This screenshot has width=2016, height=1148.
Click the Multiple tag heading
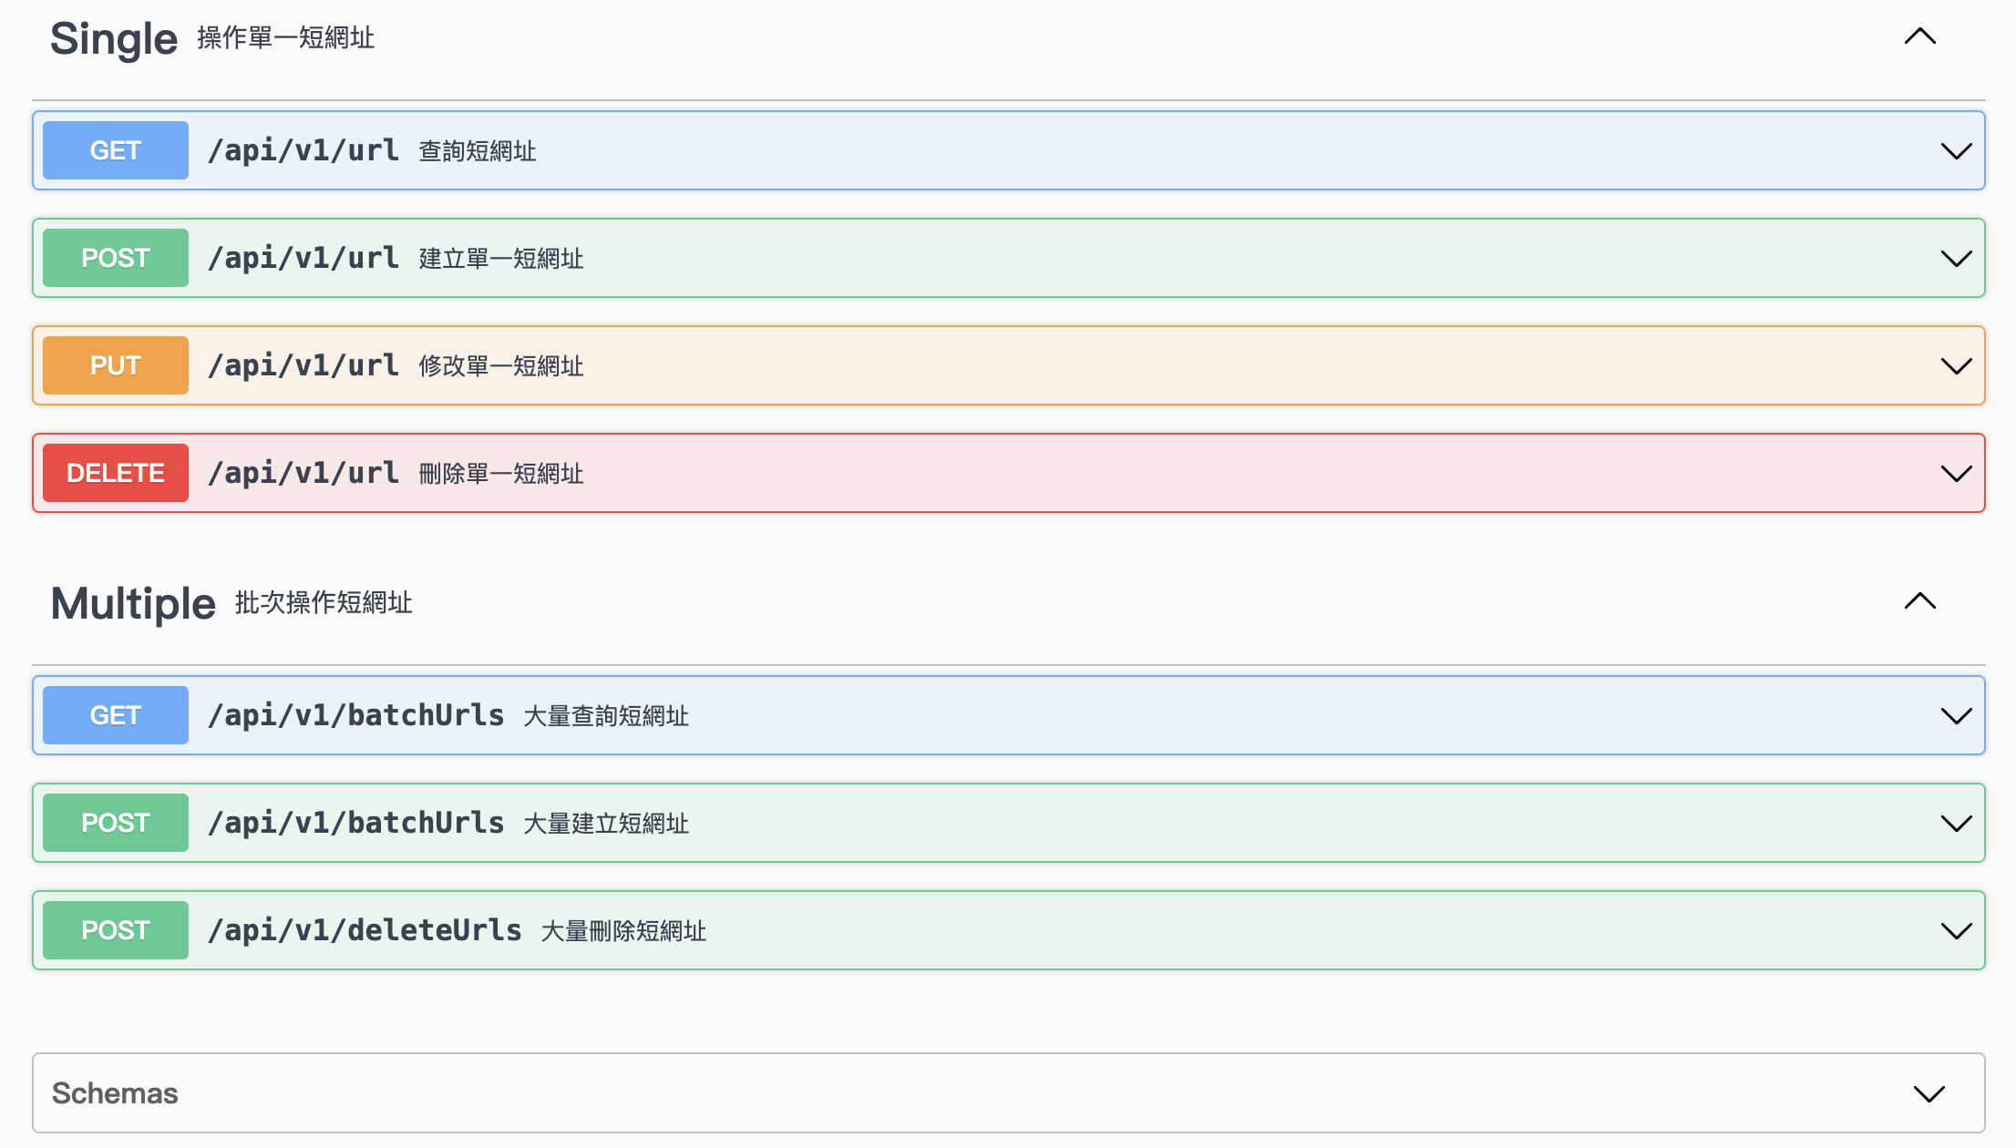coord(133,603)
